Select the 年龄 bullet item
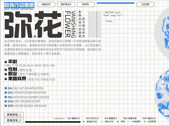This screenshot has width=169, height=126. [11, 62]
